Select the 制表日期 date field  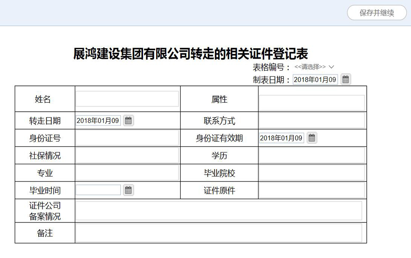tap(315, 80)
